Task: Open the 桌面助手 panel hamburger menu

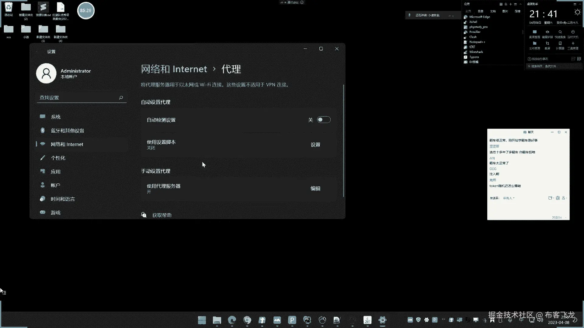Action: (x=575, y=4)
